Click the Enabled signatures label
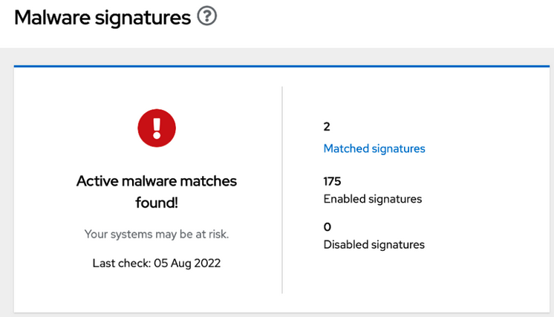The height and width of the screenshot is (317, 554). point(373,199)
